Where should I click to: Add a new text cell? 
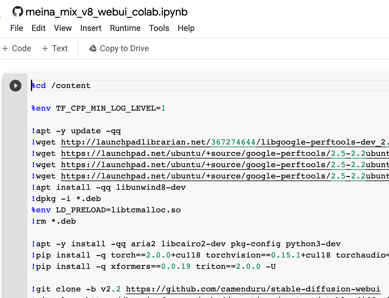pyautogui.click(x=55, y=48)
